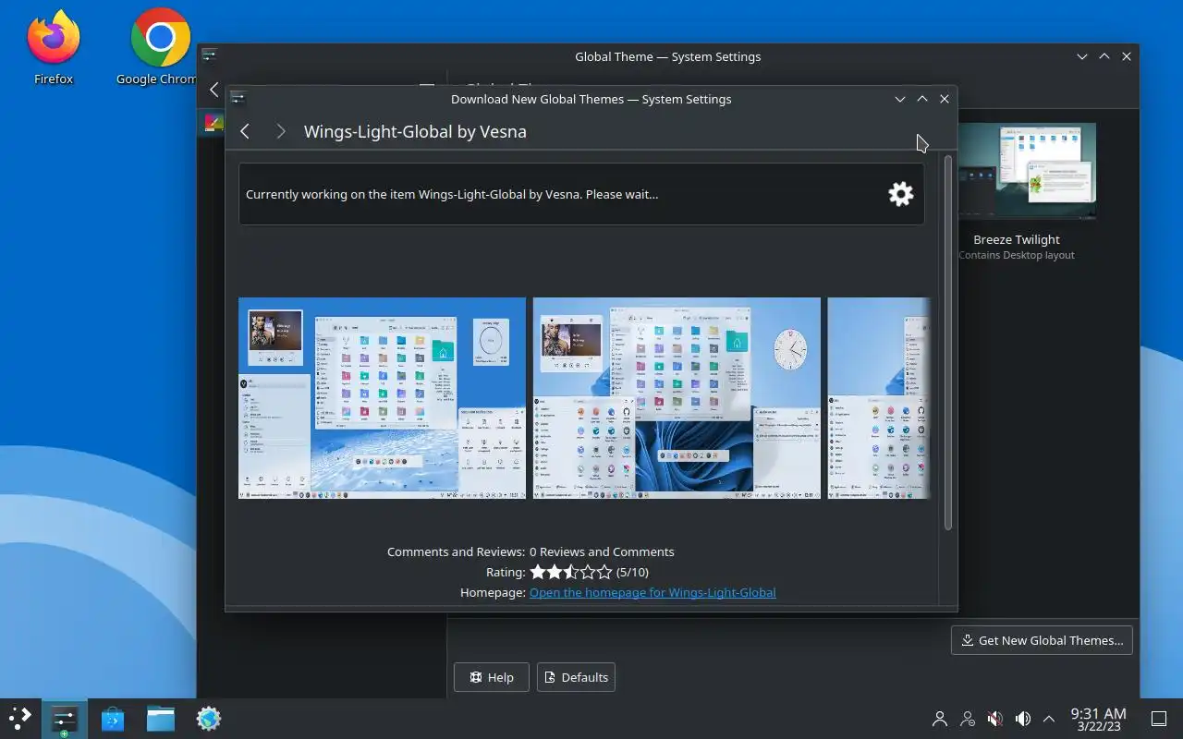Click the Help button

[x=491, y=677]
